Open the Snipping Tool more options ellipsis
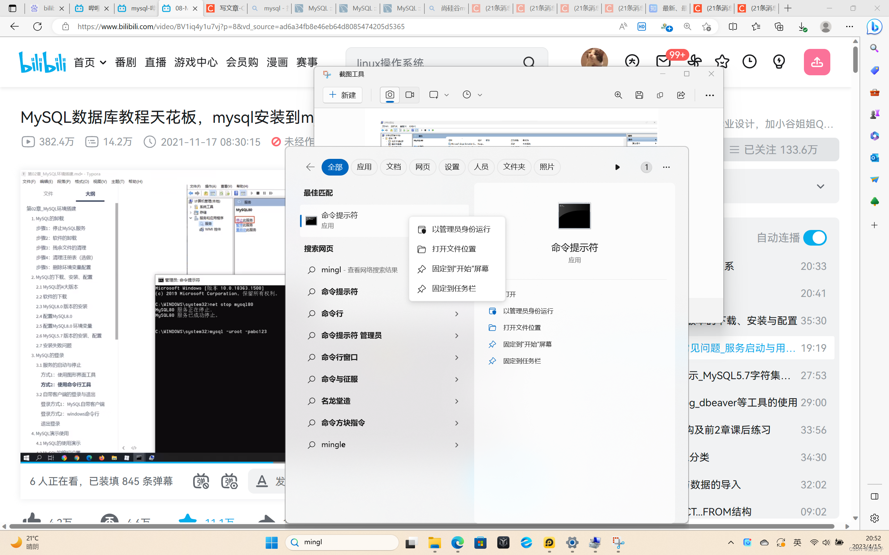 (x=709, y=95)
